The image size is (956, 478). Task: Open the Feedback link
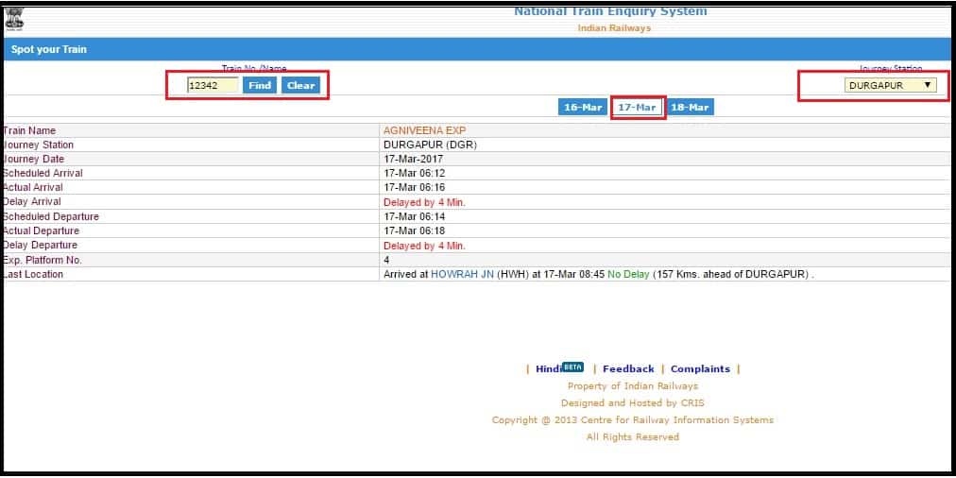[628, 368]
